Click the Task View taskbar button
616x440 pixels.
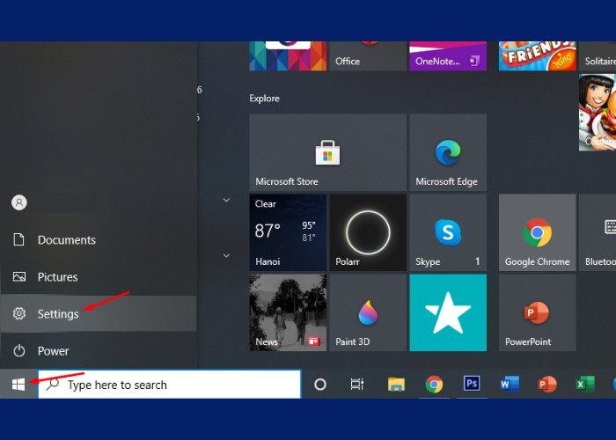click(x=357, y=385)
